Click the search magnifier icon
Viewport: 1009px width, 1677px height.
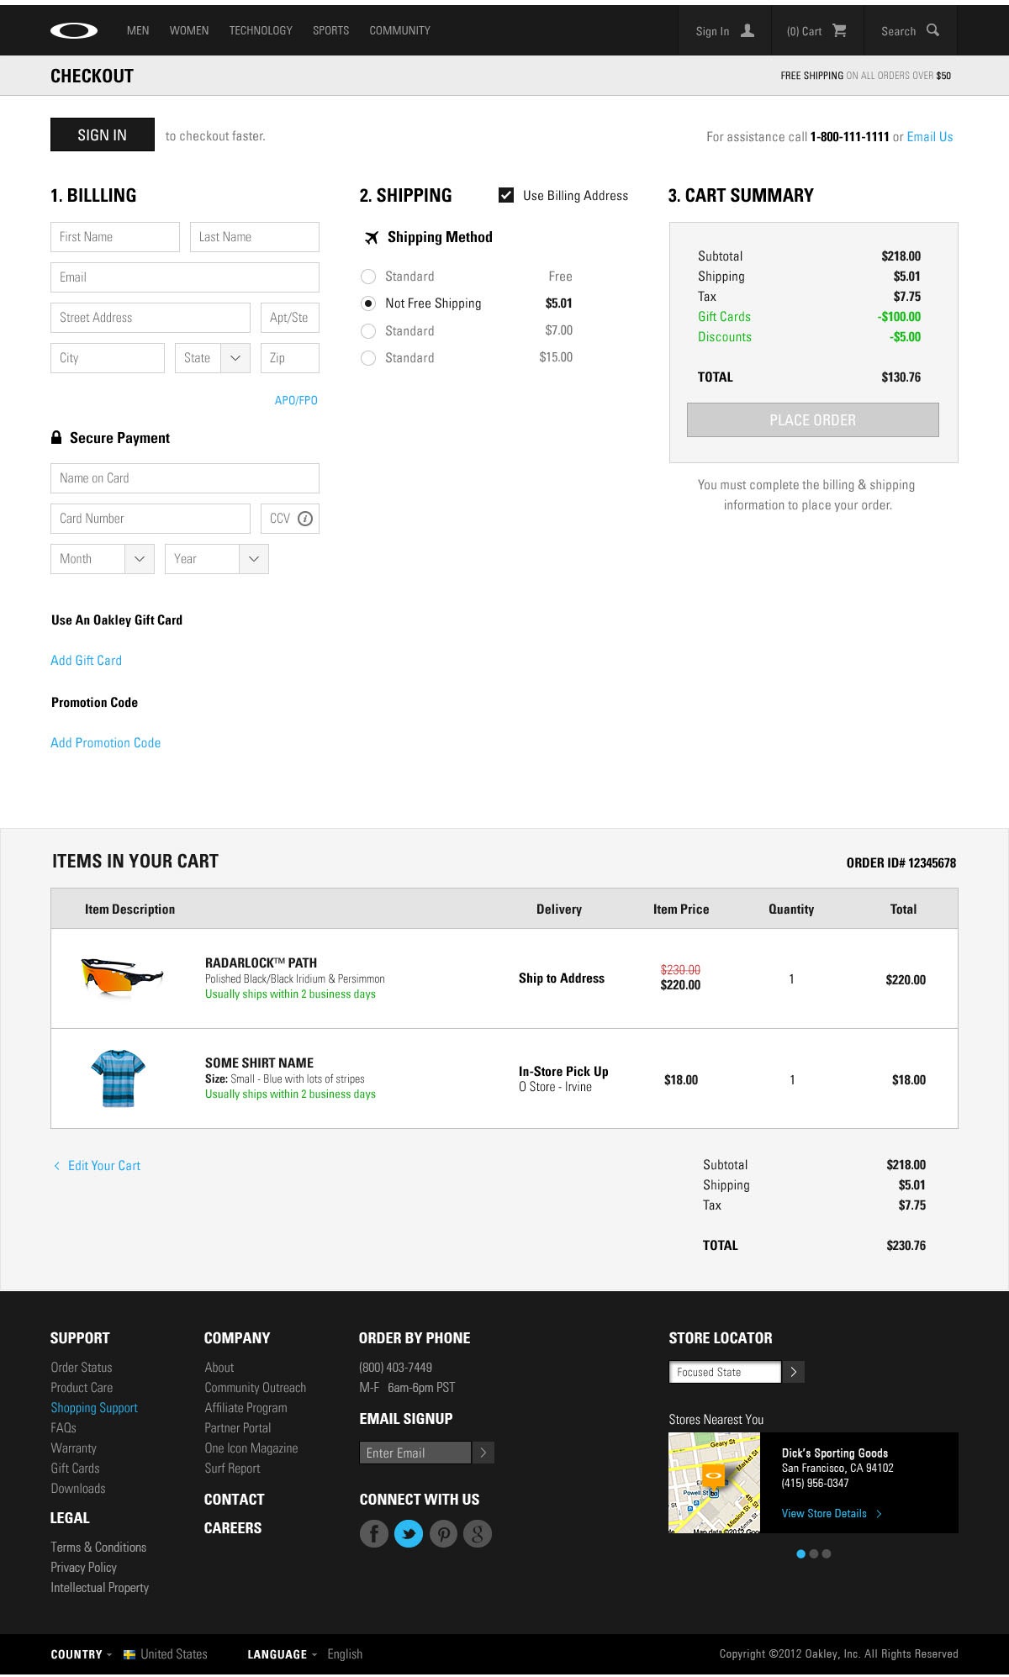pos(932,30)
